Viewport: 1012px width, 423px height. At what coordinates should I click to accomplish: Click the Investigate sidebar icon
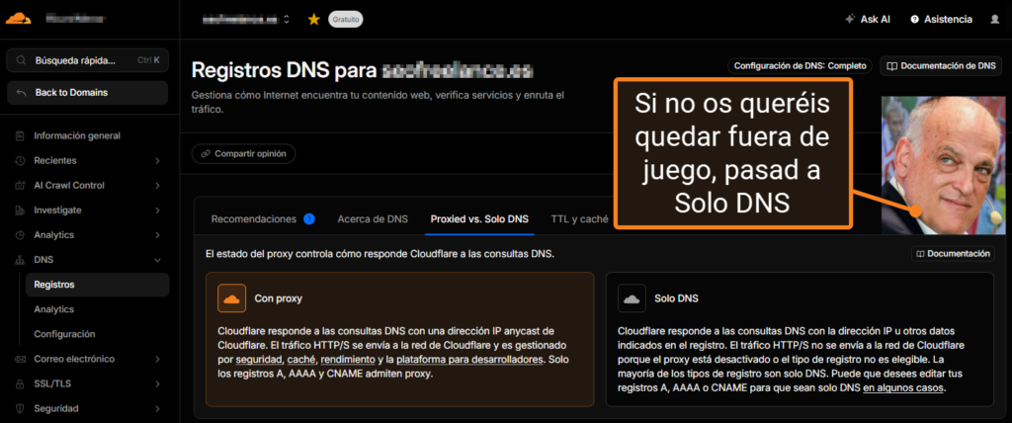(x=20, y=211)
